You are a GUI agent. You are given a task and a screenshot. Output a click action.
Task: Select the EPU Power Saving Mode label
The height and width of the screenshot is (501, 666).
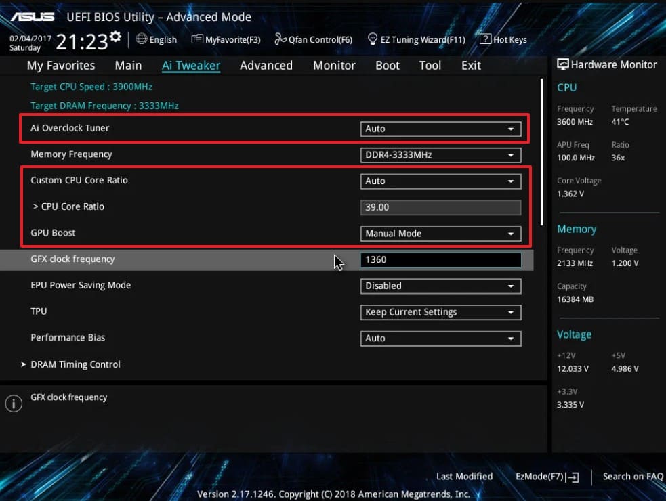click(81, 285)
